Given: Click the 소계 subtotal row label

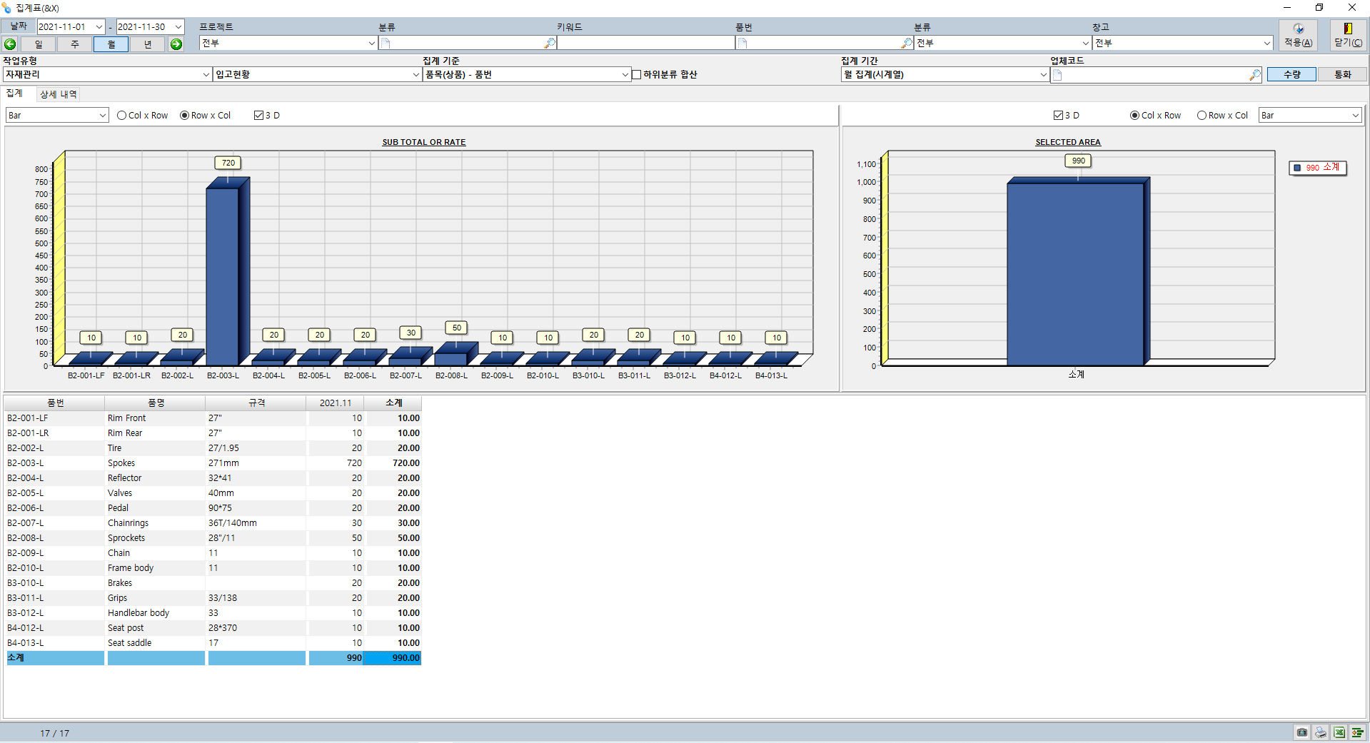Looking at the screenshot, I should (x=16, y=658).
